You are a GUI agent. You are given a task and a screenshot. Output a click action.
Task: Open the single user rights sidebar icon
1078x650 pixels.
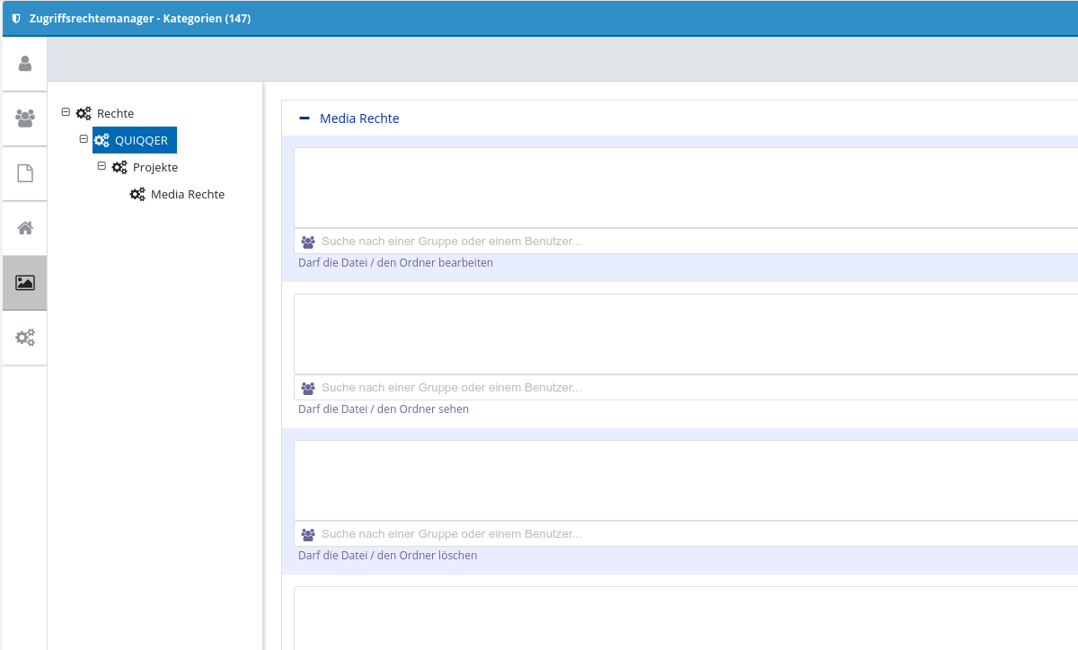coord(25,64)
